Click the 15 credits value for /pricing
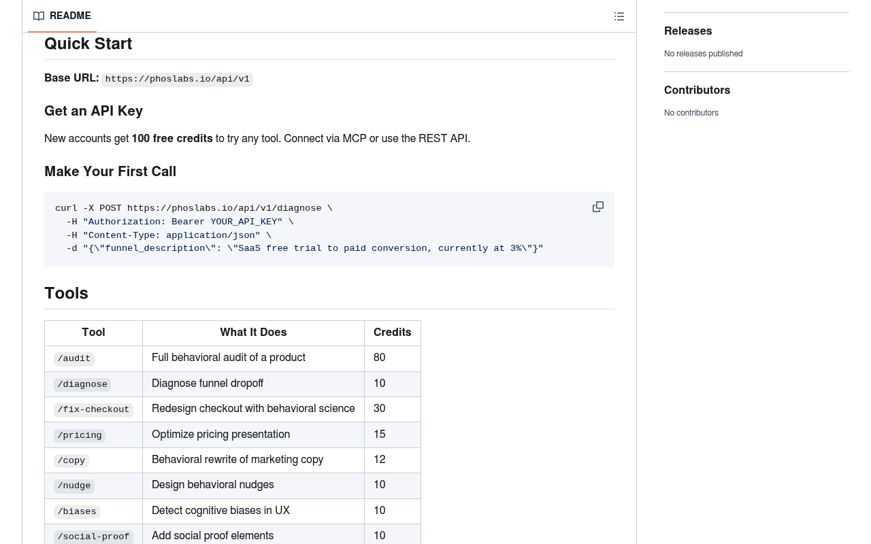This screenshot has height=544, width=871. coord(380,435)
